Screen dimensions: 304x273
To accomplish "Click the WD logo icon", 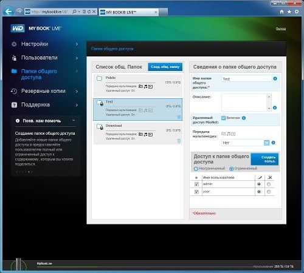I will coord(18,29).
